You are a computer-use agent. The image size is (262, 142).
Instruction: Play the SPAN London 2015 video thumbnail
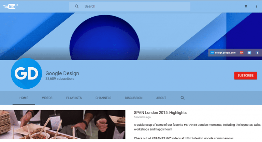pos(63,125)
